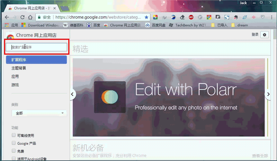Open the 百度网盘 bookmark

(155, 25)
